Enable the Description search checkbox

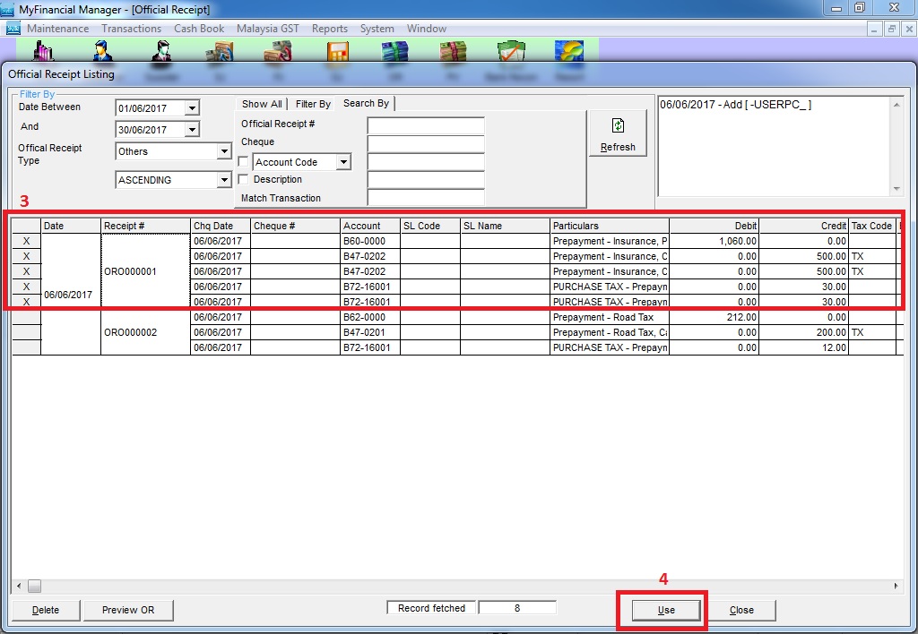click(x=244, y=180)
